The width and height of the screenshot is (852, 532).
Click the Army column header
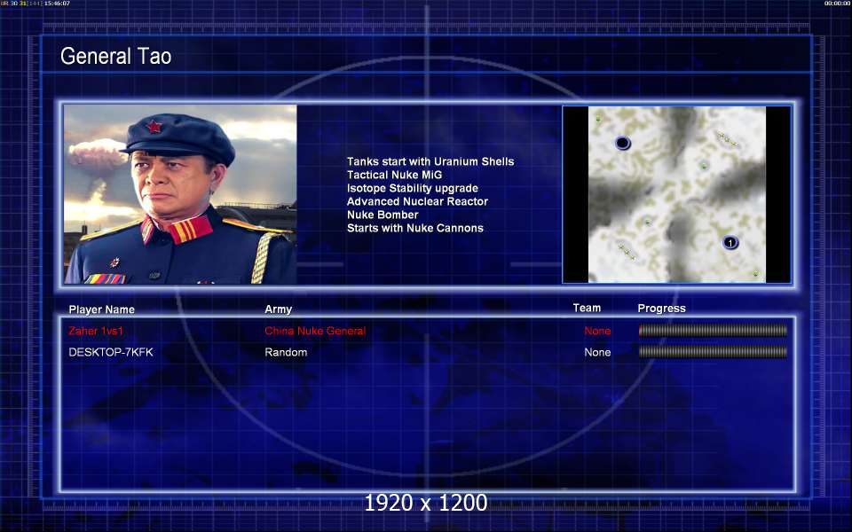click(278, 309)
